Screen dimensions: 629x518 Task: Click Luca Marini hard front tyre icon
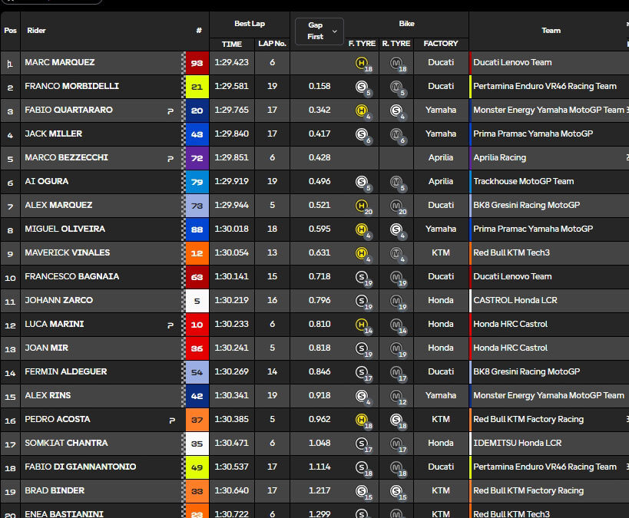pos(362,325)
